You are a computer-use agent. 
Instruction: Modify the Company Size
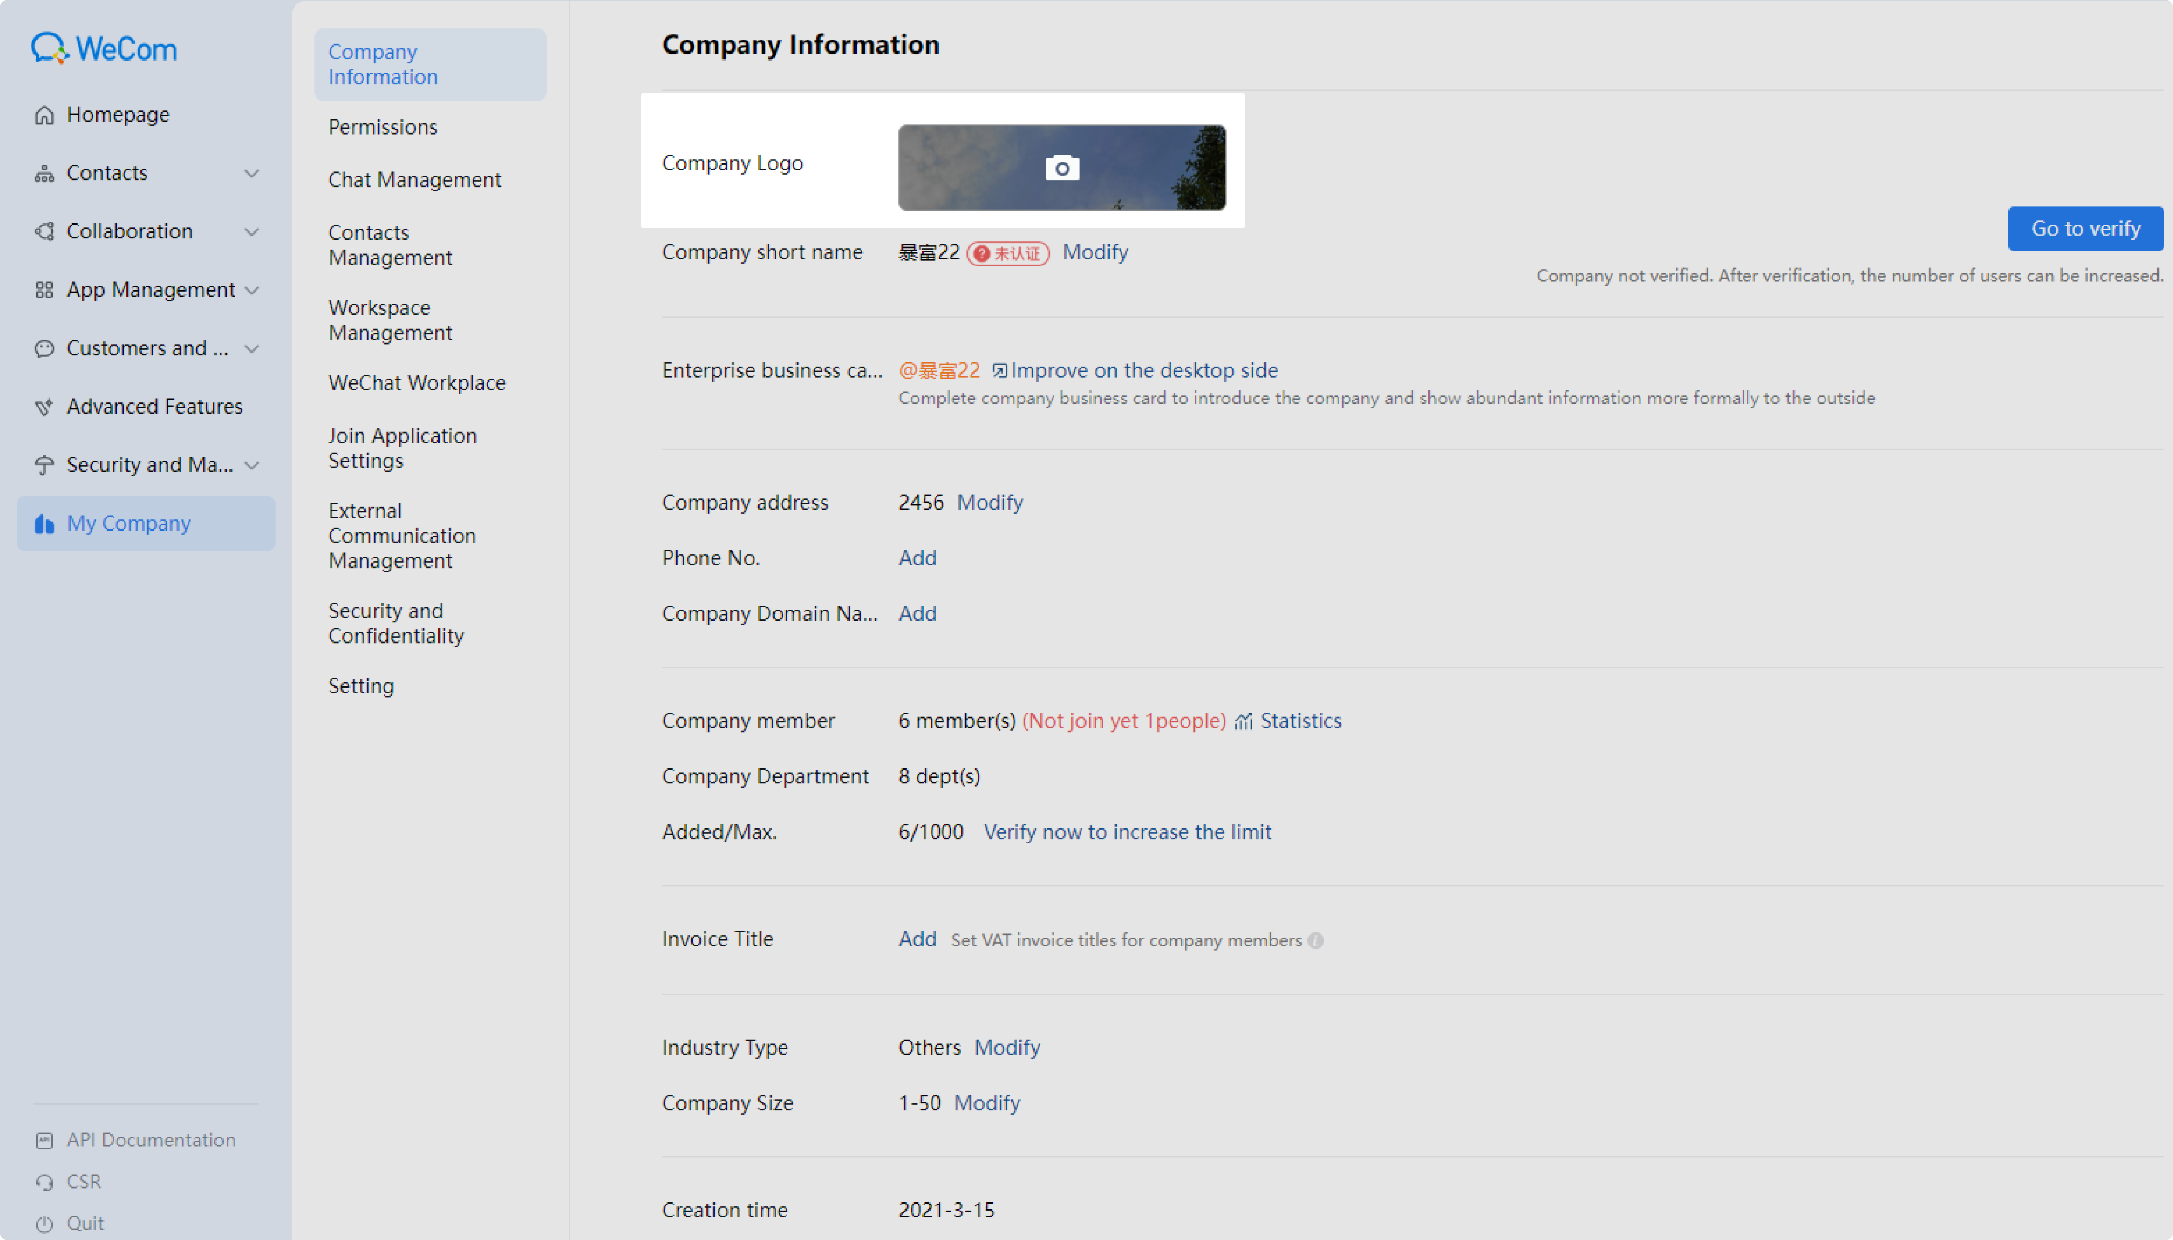[x=986, y=1104]
